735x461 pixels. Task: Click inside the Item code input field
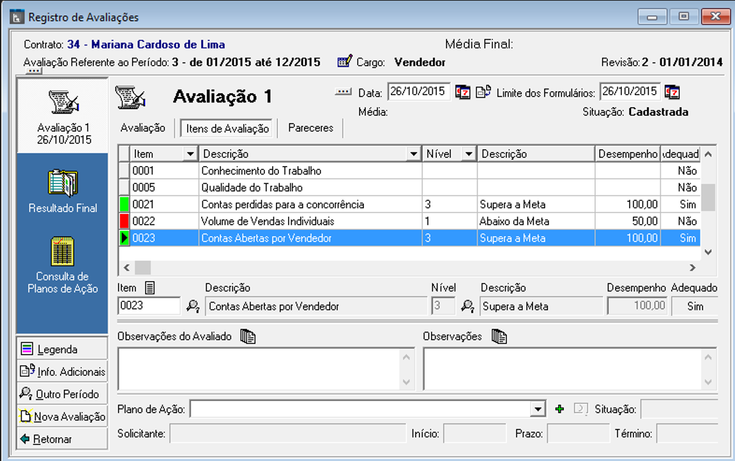(x=149, y=306)
